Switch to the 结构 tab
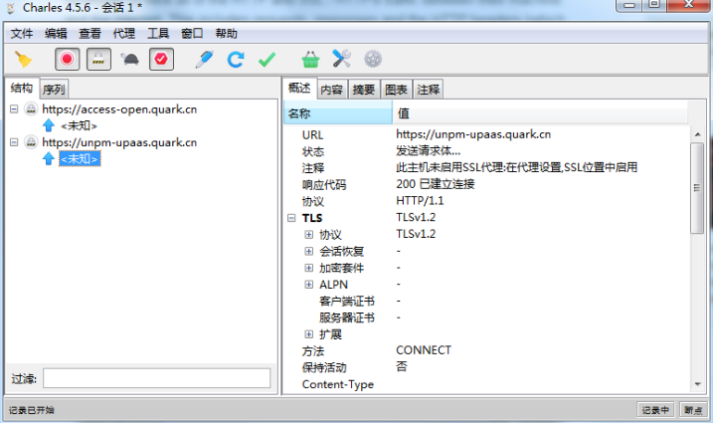The width and height of the screenshot is (713, 423). click(22, 88)
